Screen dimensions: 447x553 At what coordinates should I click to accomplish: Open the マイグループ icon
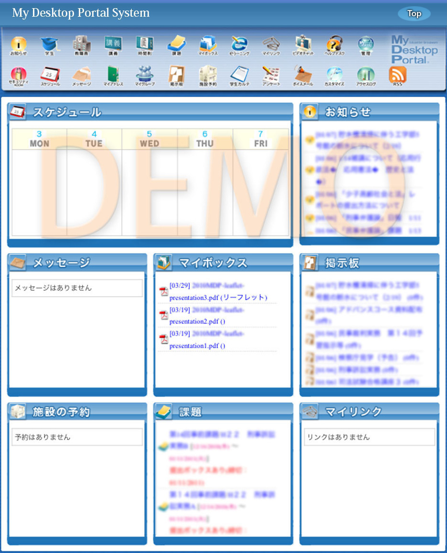click(144, 75)
